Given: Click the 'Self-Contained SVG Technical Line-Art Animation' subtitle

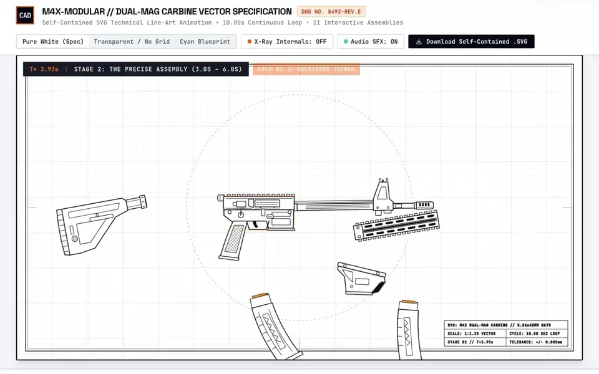Looking at the screenshot, I should (x=127, y=22).
